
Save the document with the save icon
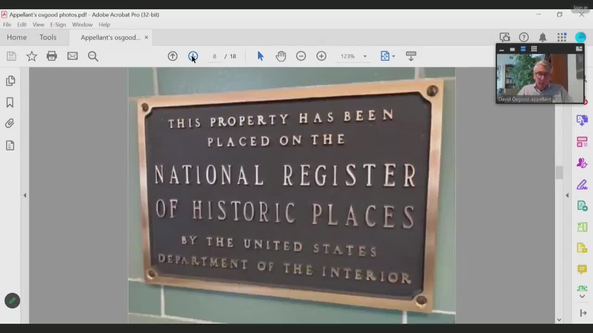pos(11,56)
